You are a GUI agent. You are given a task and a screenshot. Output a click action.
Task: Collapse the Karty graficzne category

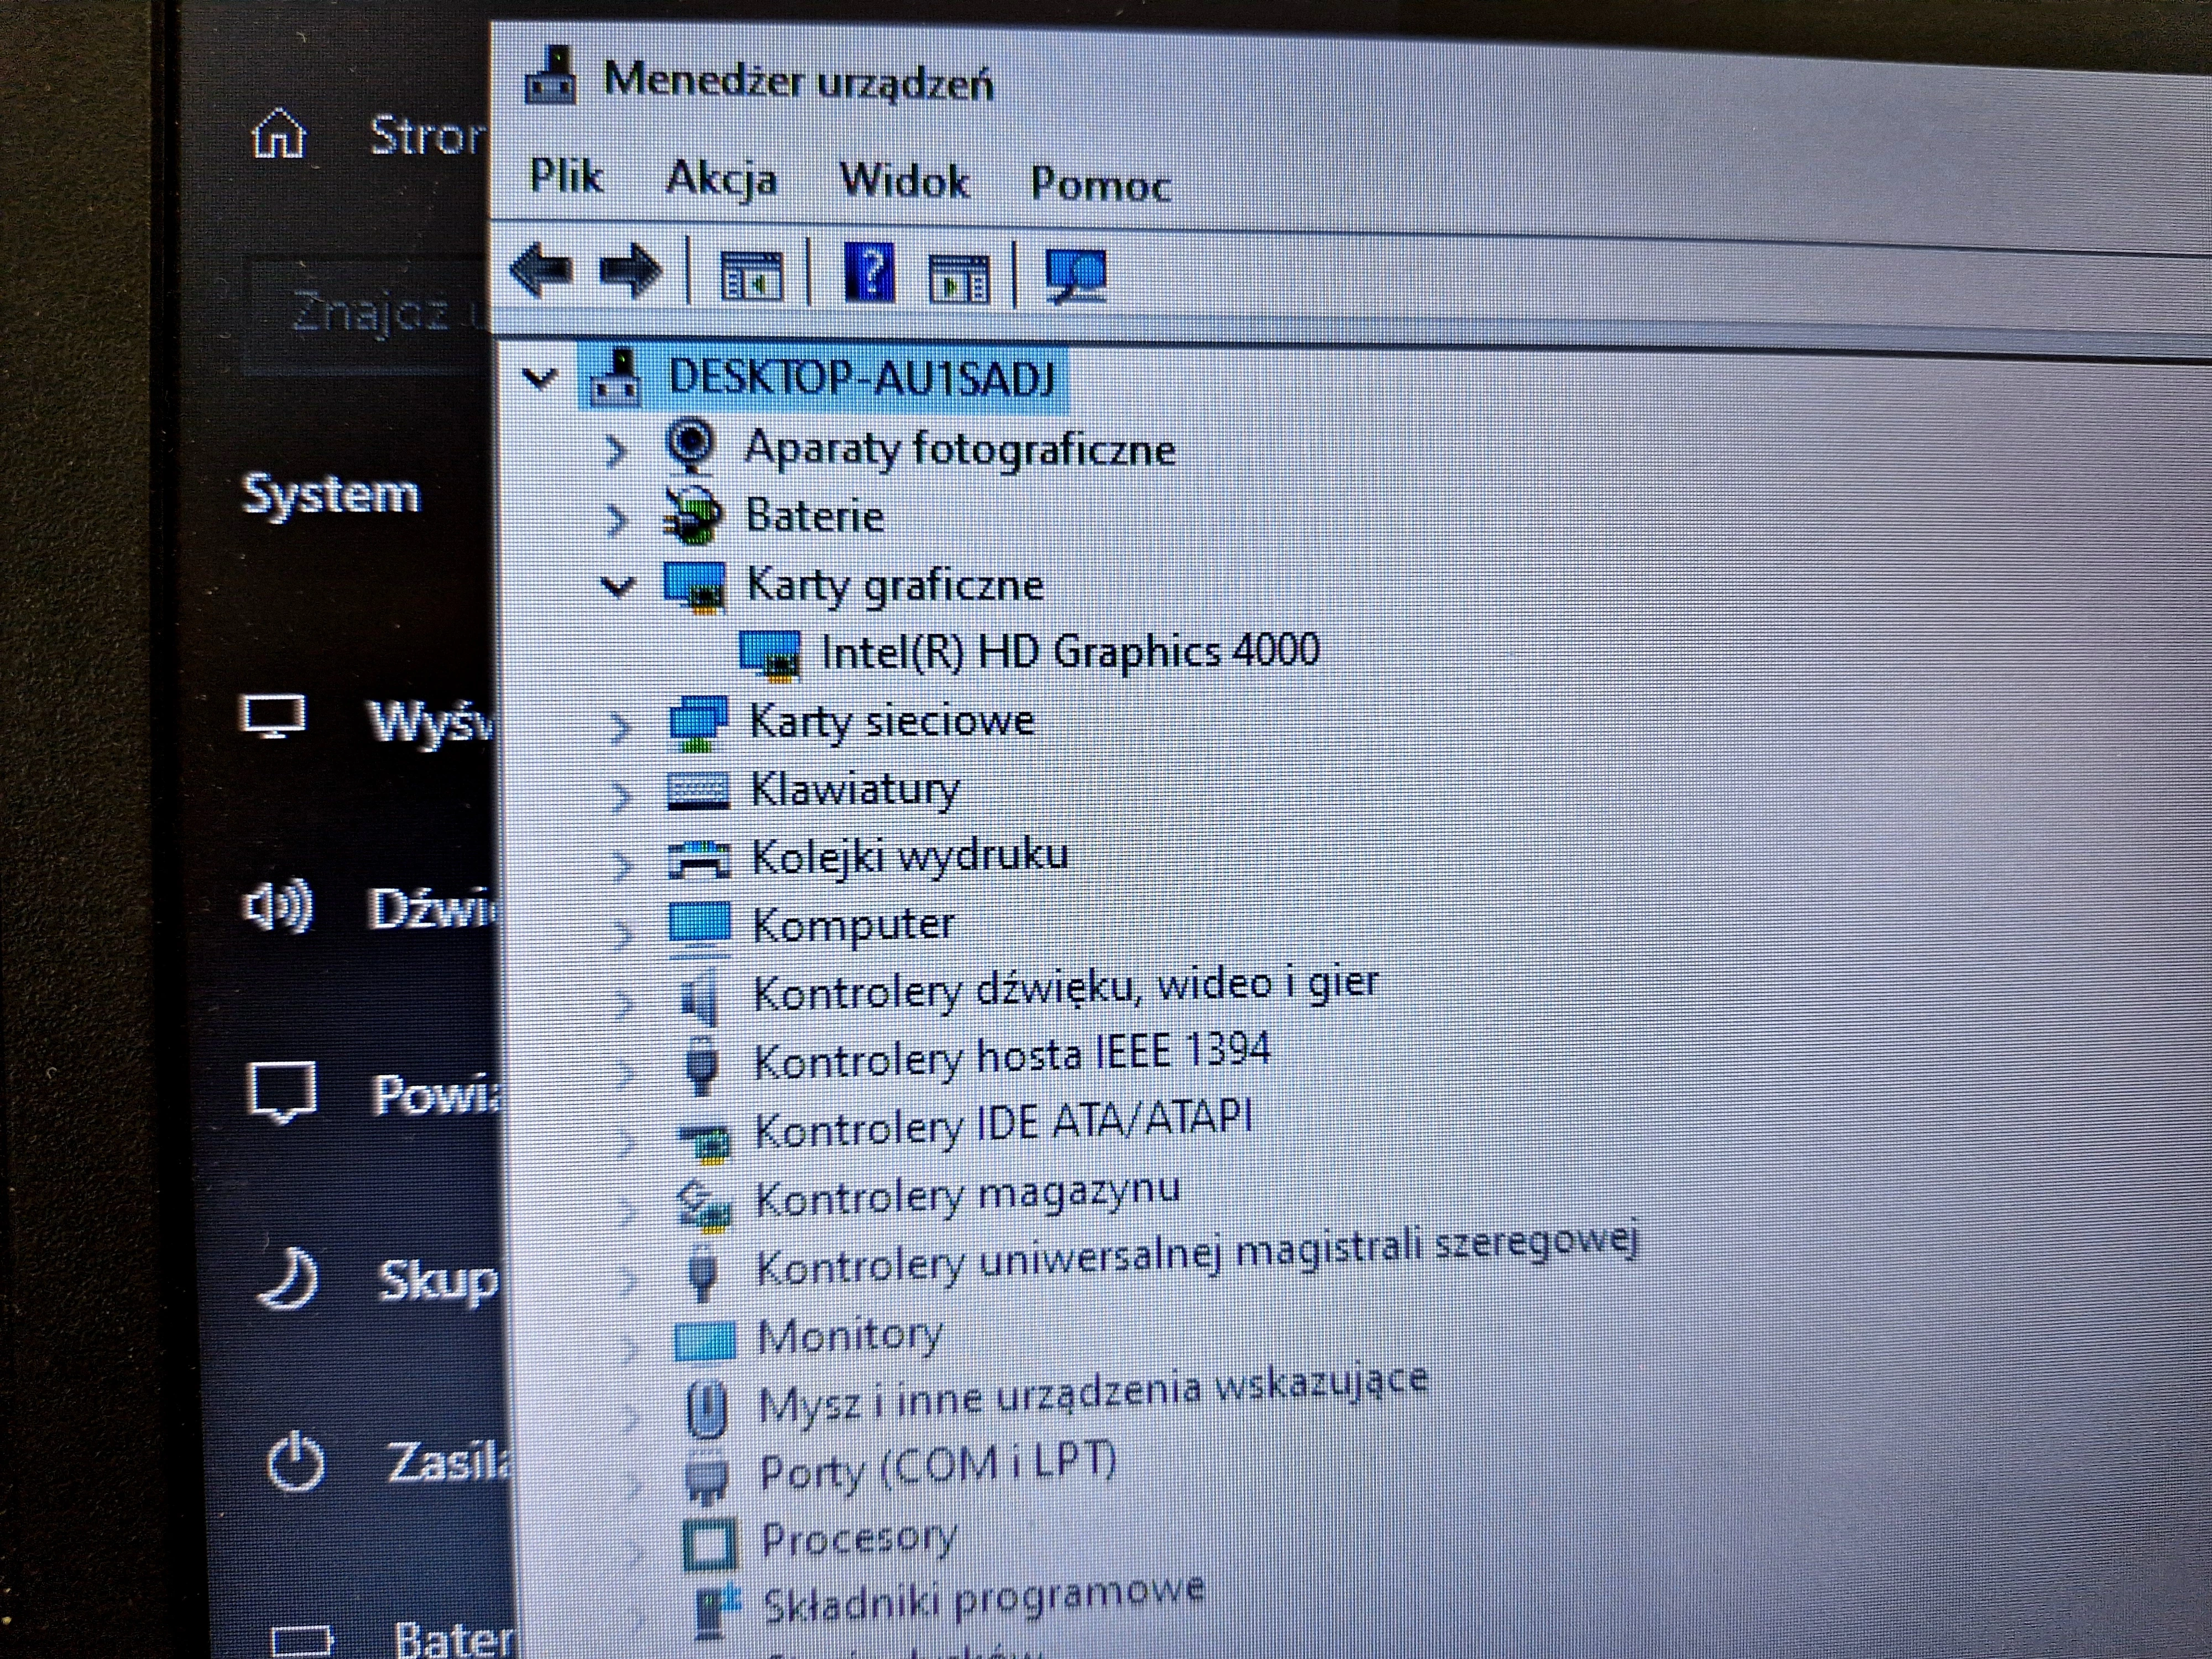pos(617,586)
